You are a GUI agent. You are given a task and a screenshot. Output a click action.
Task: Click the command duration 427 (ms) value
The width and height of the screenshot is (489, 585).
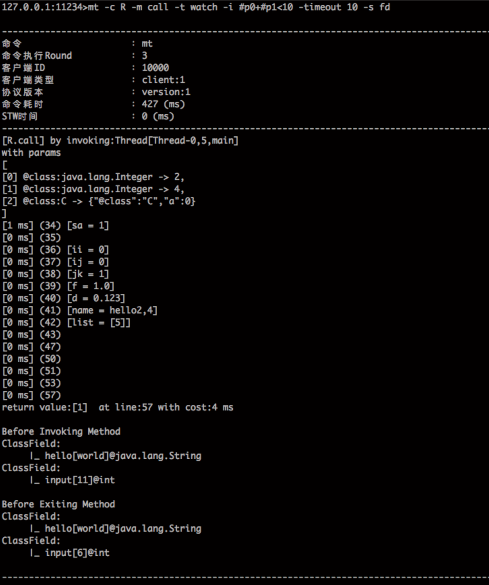click(163, 104)
